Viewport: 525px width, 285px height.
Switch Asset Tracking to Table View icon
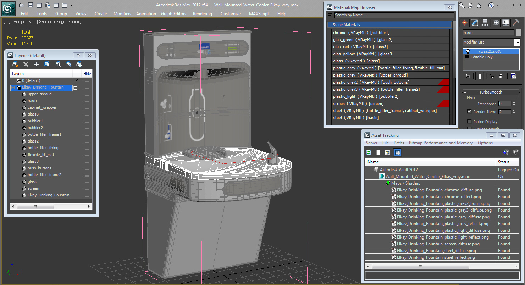point(397,152)
